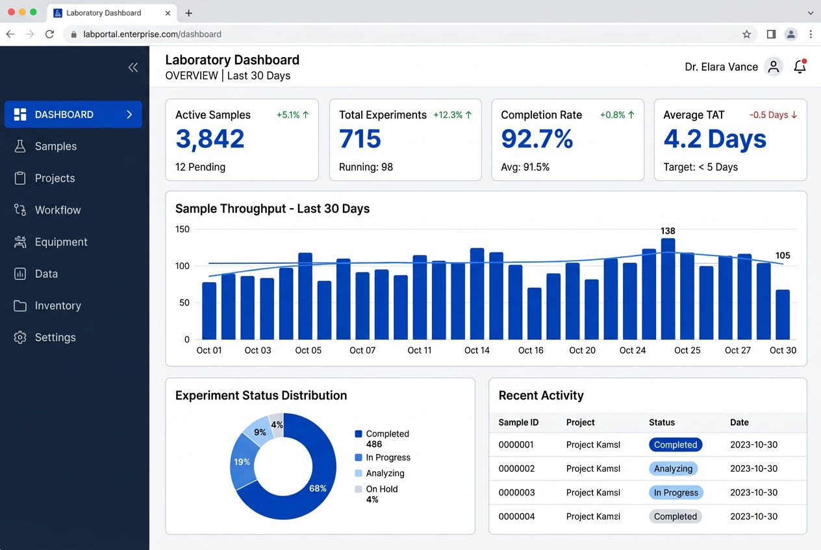
Task: Navigate to Inventory label
Action: (58, 305)
